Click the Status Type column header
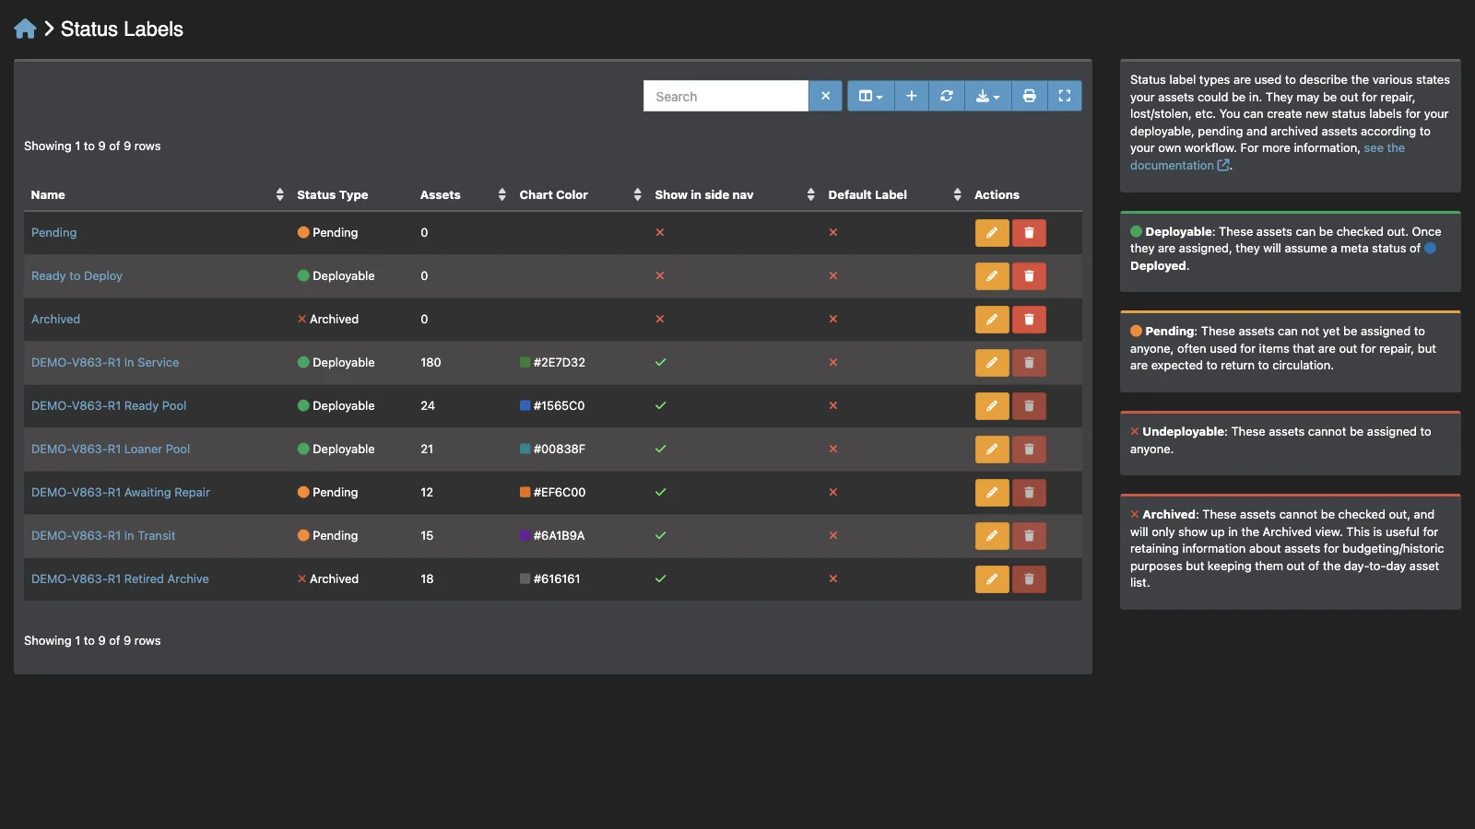The image size is (1475, 829). (x=332, y=194)
